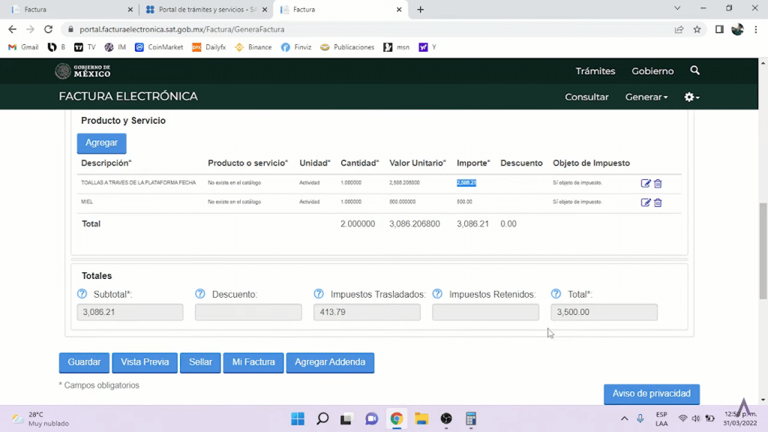Click the Subtotal field showing 3,086.21
Image resolution: width=768 pixels, height=432 pixels.
tap(130, 312)
